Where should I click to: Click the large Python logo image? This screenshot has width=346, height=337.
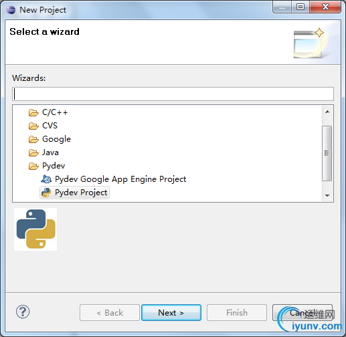35,229
